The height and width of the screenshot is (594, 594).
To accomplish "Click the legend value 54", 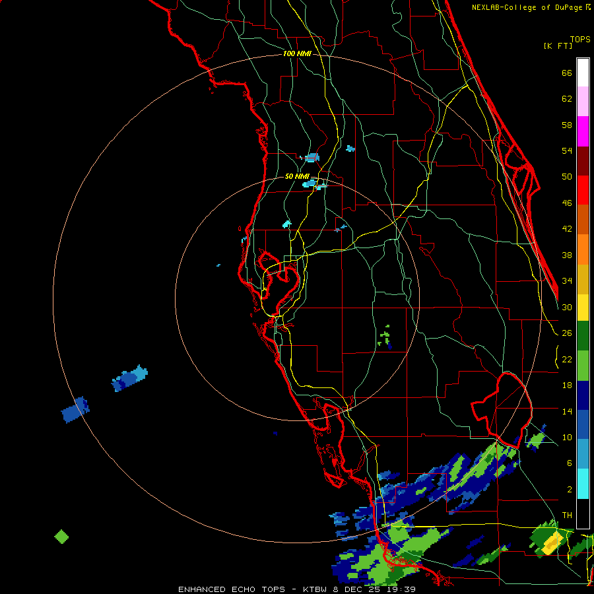I will [567, 150].
